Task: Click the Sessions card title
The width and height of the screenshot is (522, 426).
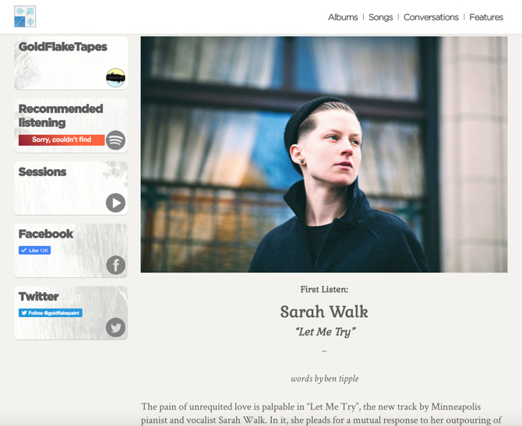Action: coord(42,172)
